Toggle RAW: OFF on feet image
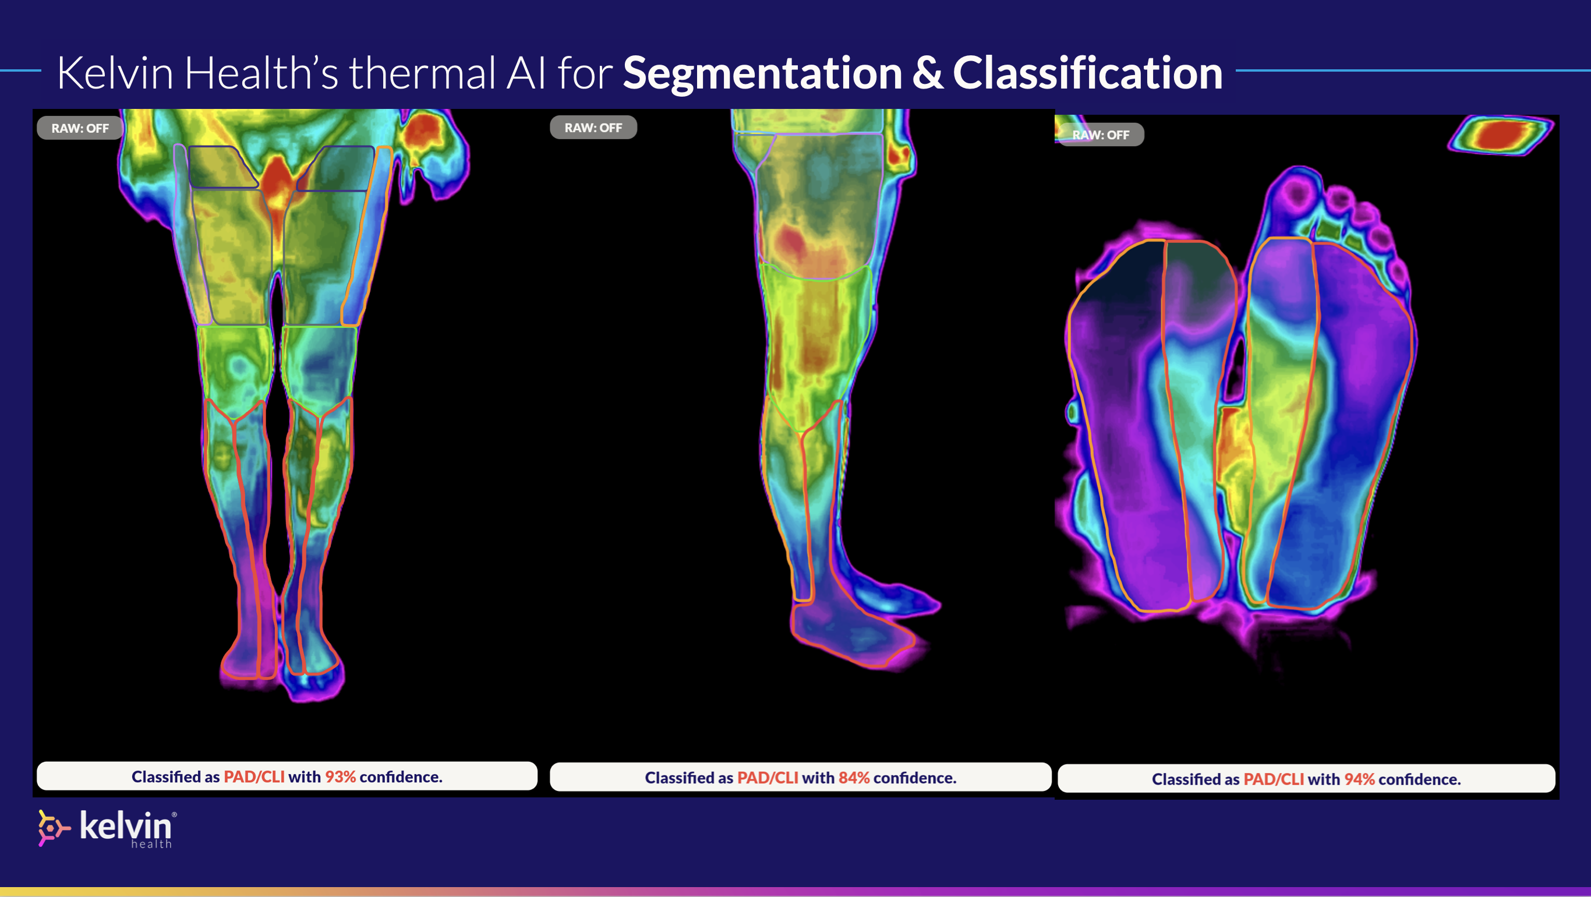This screenshot has width=1591, height=897. 1100,135
